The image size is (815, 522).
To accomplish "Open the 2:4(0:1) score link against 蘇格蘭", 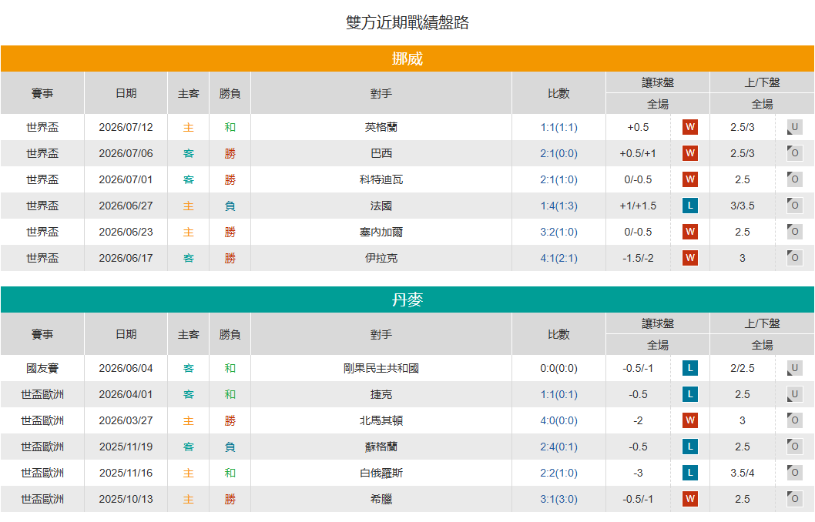I will click(558, 447).
